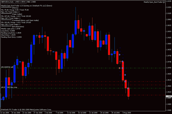This screenshot has width=172, height=114.
Task: Select the red diamond marker on sell line
Action: pos(119,68)
